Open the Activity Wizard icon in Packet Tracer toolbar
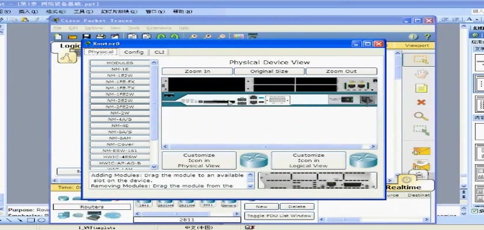 (x=115, y=37)
